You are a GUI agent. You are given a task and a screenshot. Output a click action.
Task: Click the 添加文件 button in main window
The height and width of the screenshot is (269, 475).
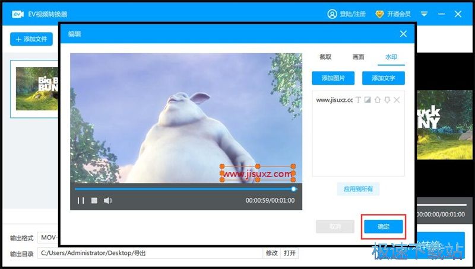(x=31, y=39)
